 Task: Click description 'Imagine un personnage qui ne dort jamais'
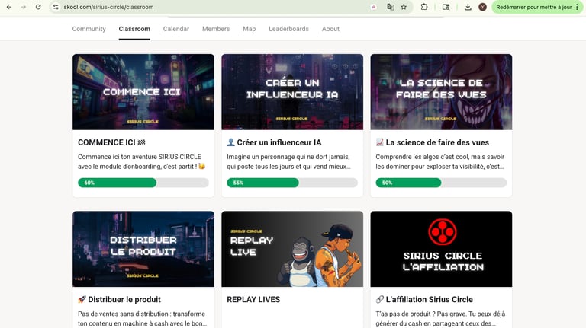tap(288, 157)
